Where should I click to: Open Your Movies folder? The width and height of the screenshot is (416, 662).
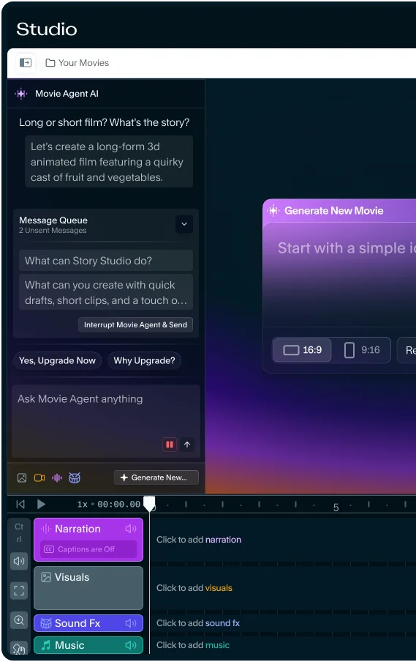pos(77,63)
